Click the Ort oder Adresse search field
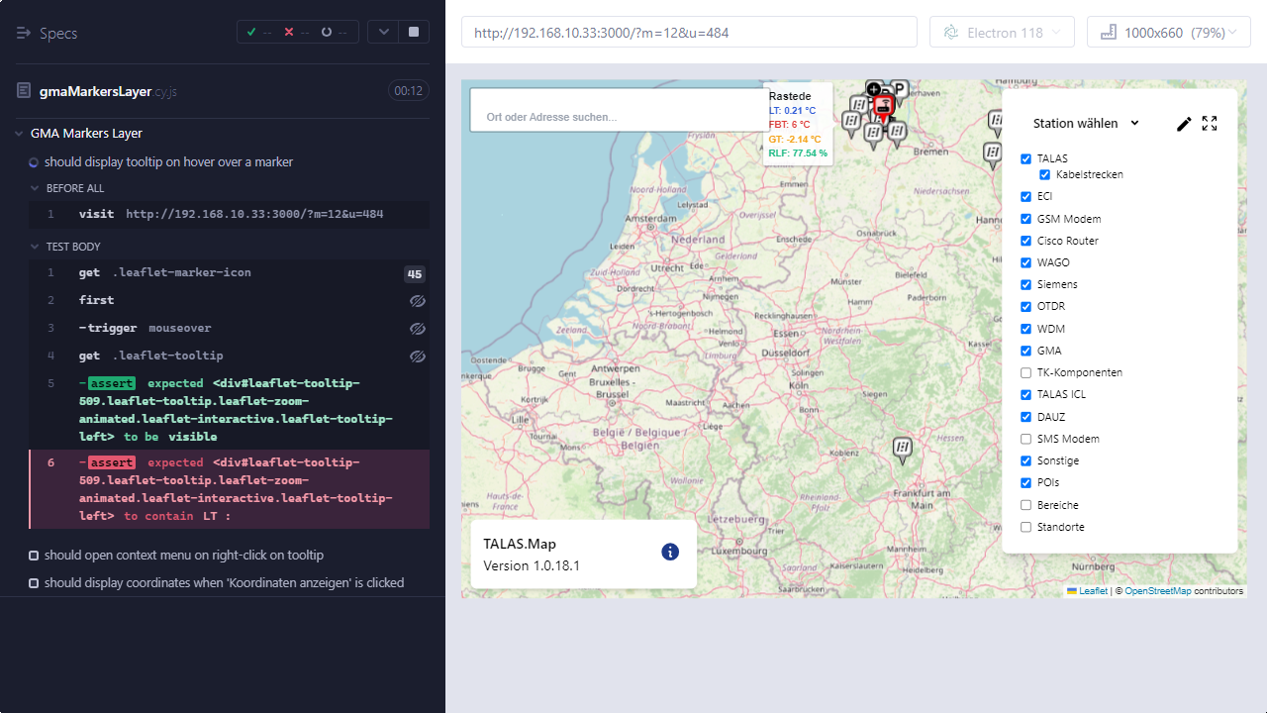This screenshot has height=713, width=1267. (x=619, y=117)
